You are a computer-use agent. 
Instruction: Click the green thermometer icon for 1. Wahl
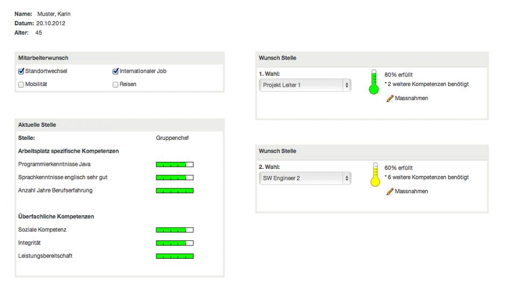[374, 82]
